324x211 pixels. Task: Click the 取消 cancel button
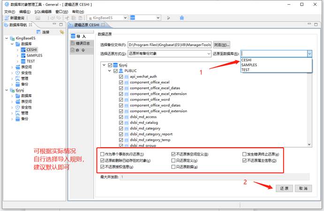[303, 188]
